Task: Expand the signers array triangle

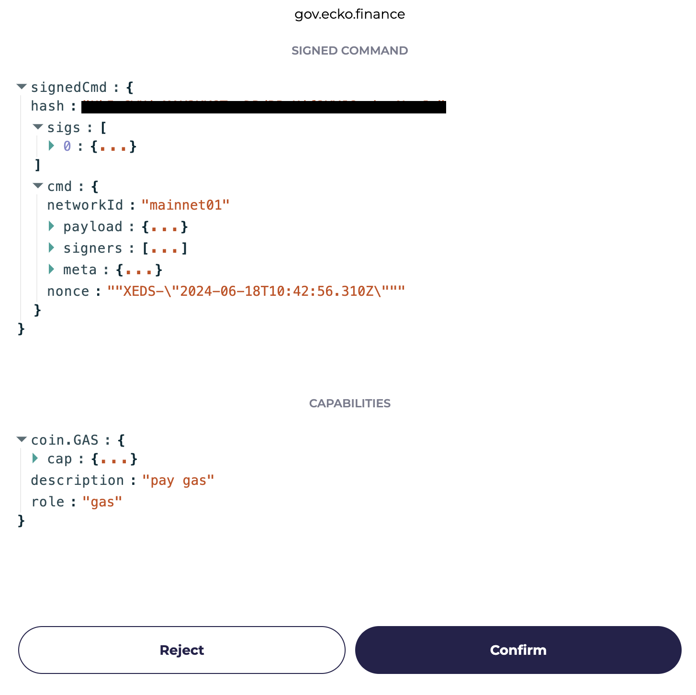Action: 52,247
